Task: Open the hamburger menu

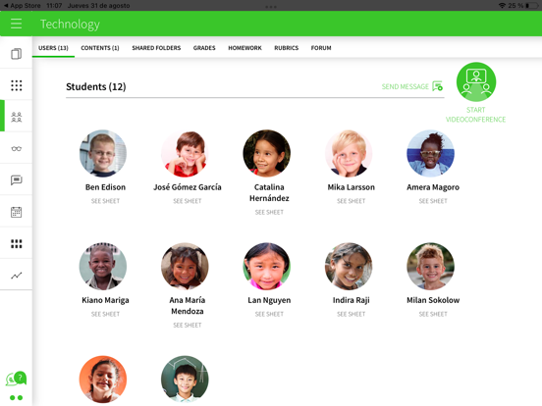Action: (16, 24)
